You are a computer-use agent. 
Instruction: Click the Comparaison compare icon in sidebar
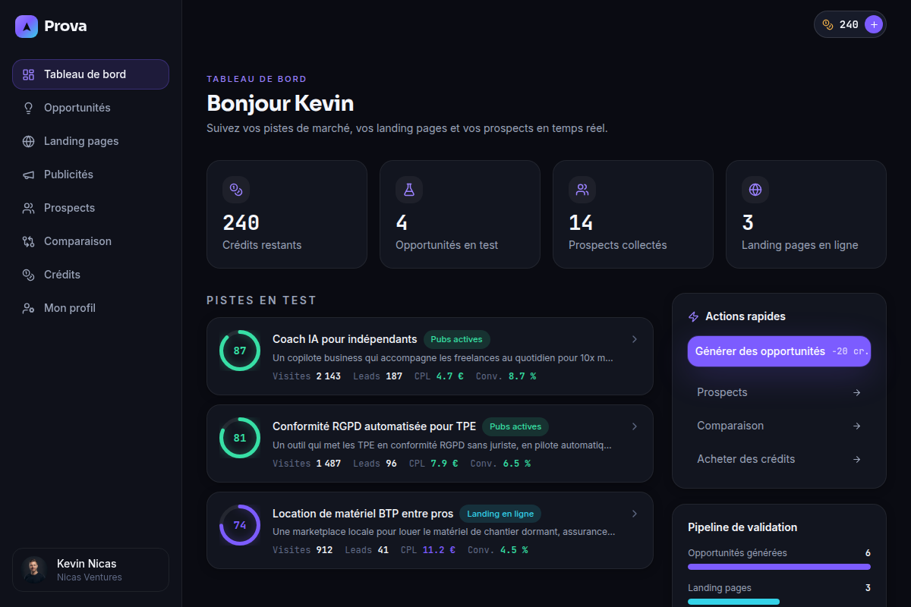pyautogui.click(x=29, y=241)
